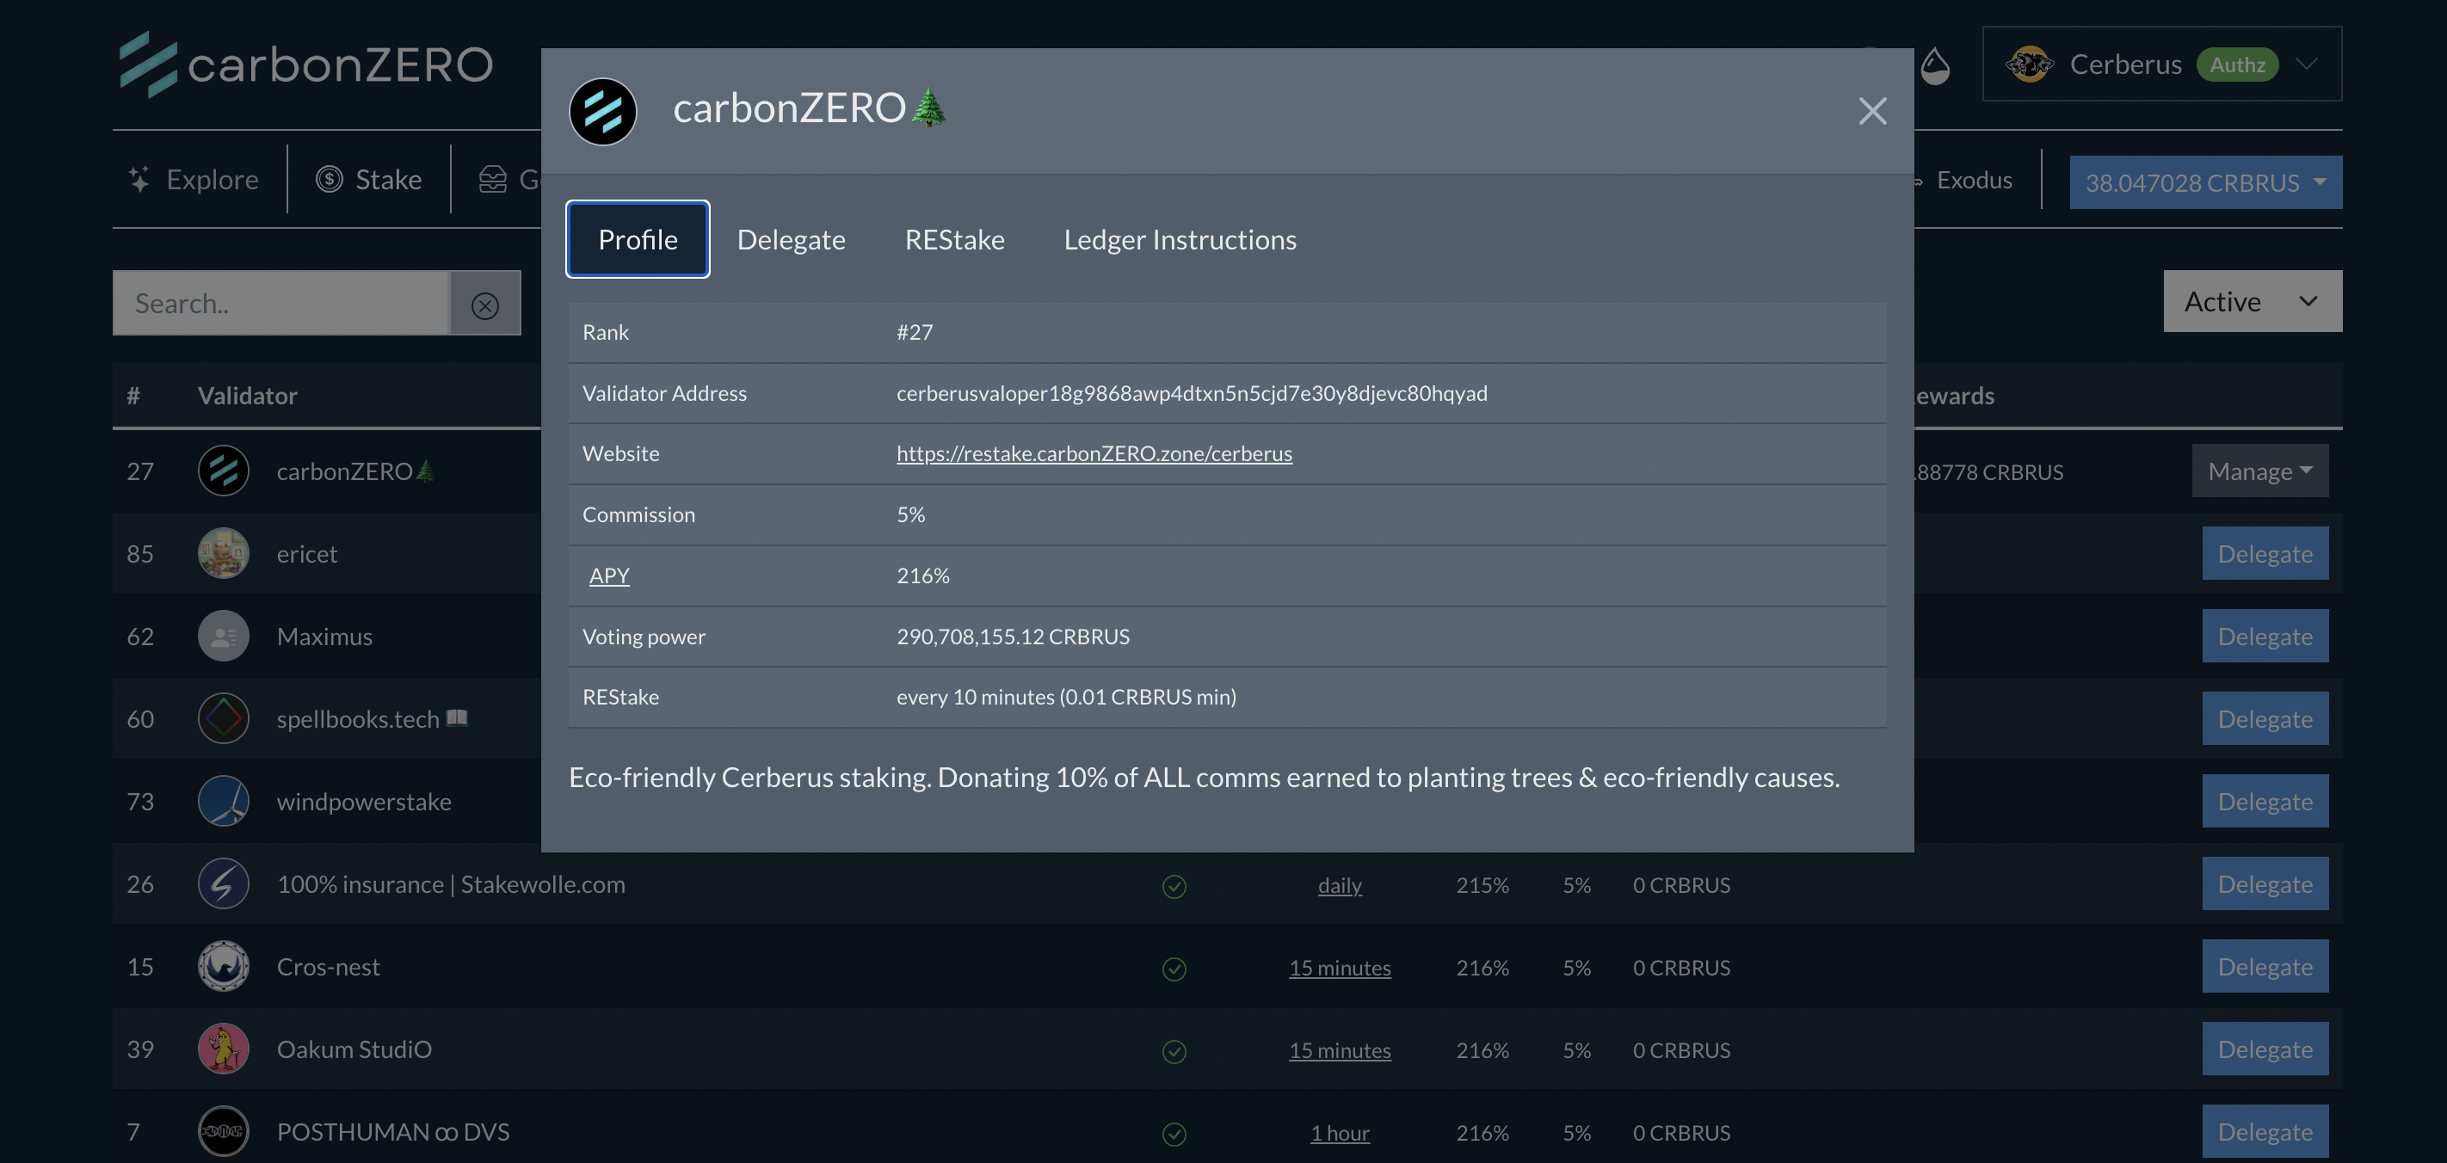Delegate to POSTHUMAN DVS
The height and width of the screenshot is (1163, 2447).
[x=2265, y=1132]
